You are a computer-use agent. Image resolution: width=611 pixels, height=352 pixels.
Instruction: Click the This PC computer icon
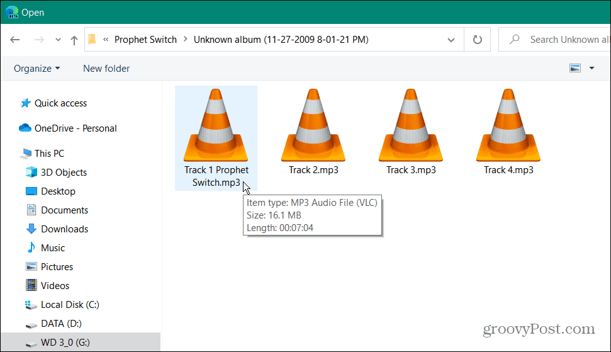(25, 154)
